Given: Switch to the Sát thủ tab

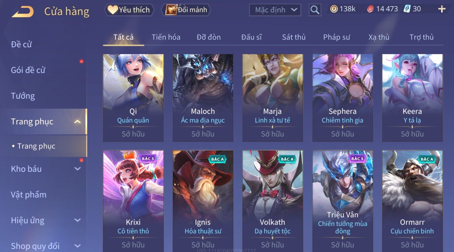Looking at the screenshot, I should pyautogui.click(x=294, y=37).
